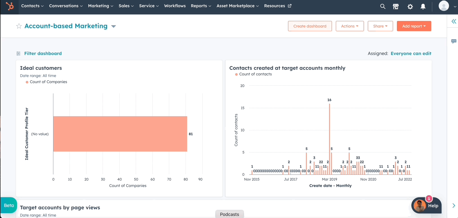Click the HubSpot sprocket logo
The width and height of the screenshot is (458, 218).
click(10, 6)
